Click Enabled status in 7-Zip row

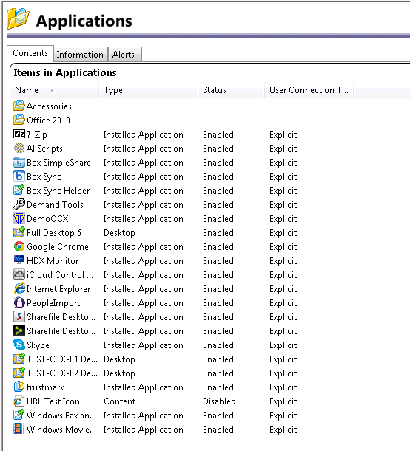[x=218, y=135]
